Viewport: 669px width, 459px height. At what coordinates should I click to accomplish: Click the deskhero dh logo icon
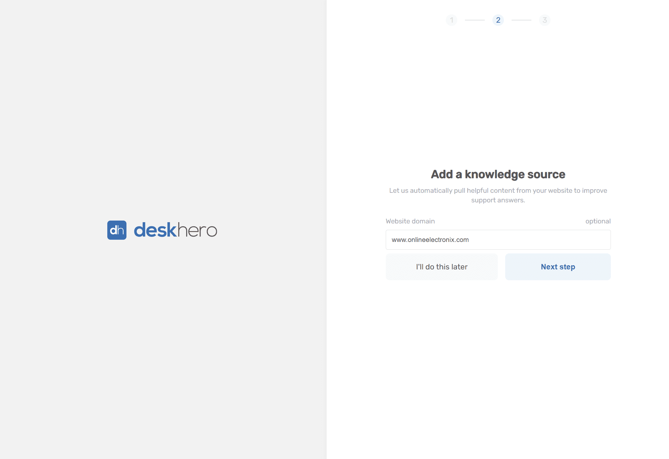pos(117,230)
